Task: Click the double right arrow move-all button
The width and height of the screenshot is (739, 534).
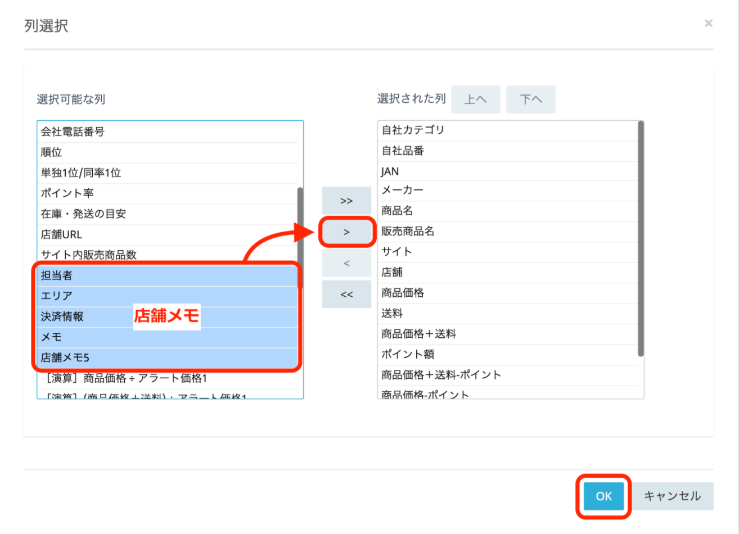Action: coord(346,201)
